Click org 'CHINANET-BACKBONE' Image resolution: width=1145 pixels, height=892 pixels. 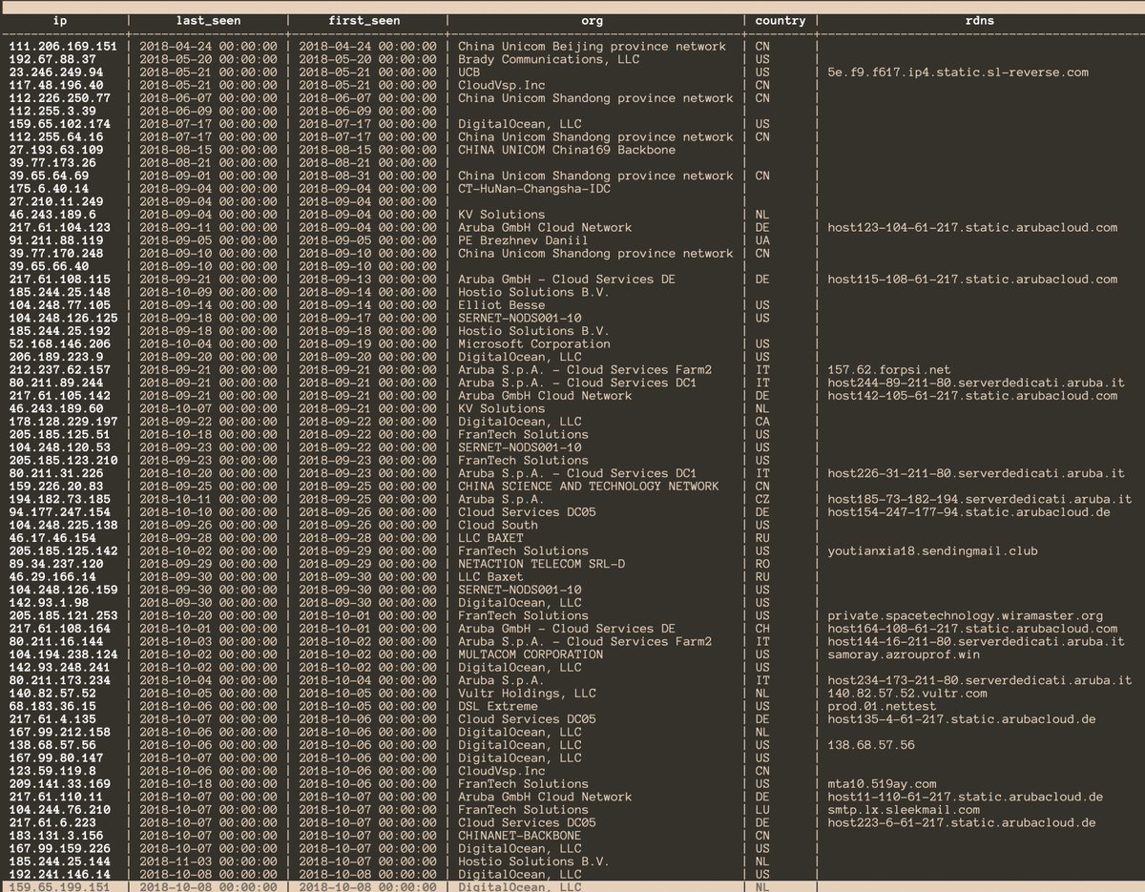(x=520, y=836)
